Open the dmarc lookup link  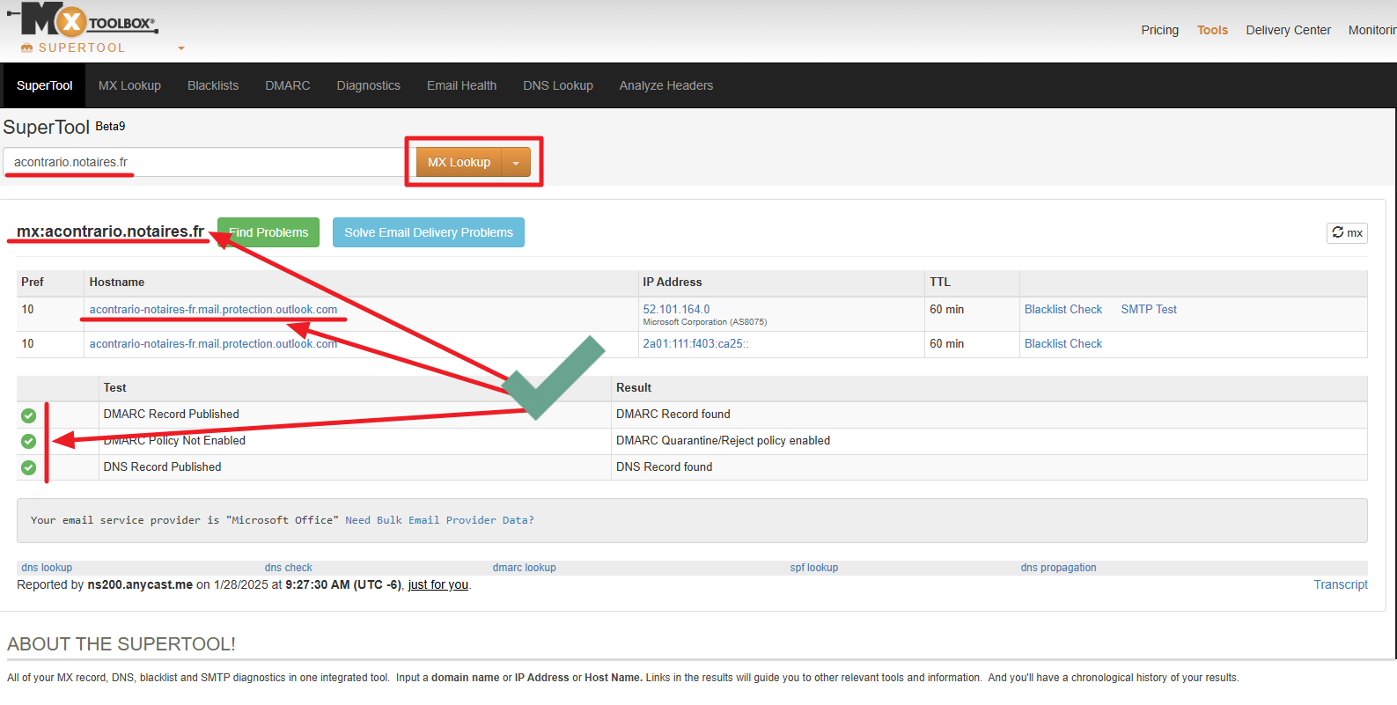click(525, 568)
